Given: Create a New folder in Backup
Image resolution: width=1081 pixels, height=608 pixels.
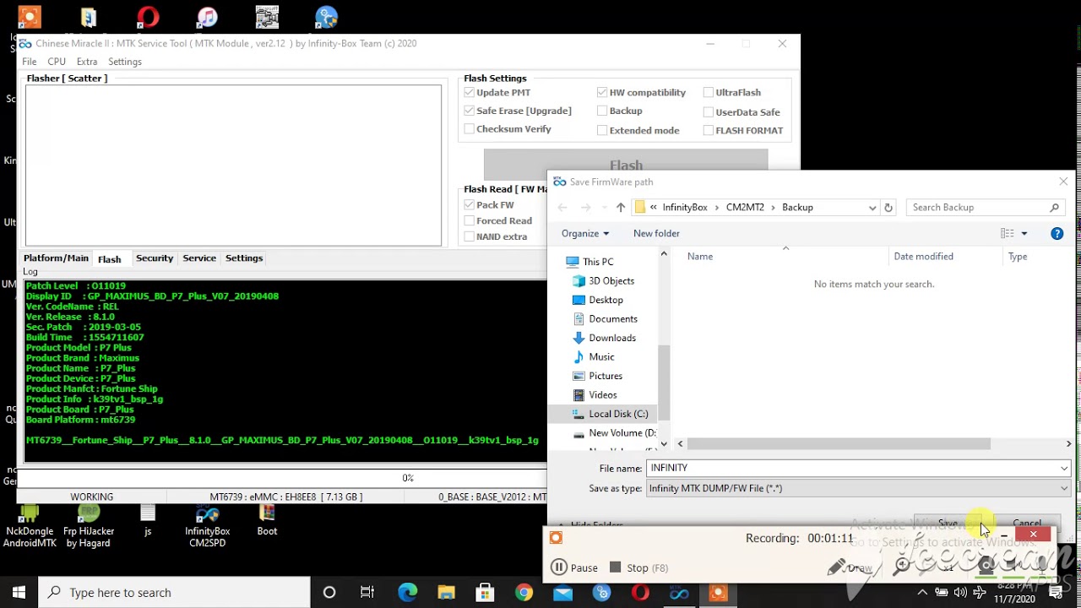Looking at the screenshot, I should tap(656, 234).
